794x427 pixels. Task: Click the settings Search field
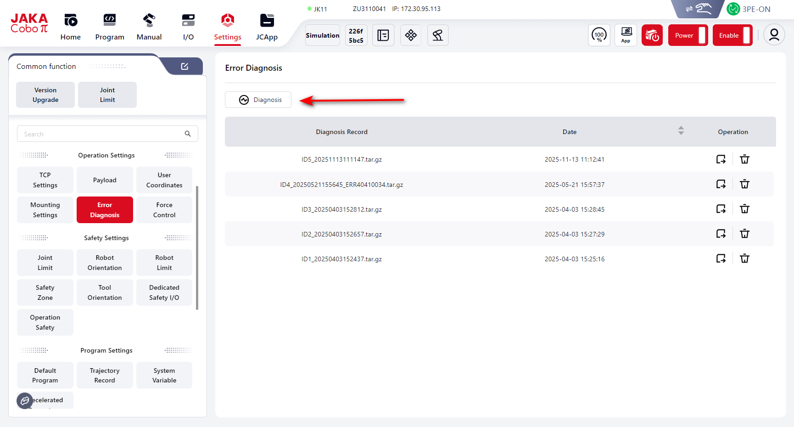click(x=101, y=134)
